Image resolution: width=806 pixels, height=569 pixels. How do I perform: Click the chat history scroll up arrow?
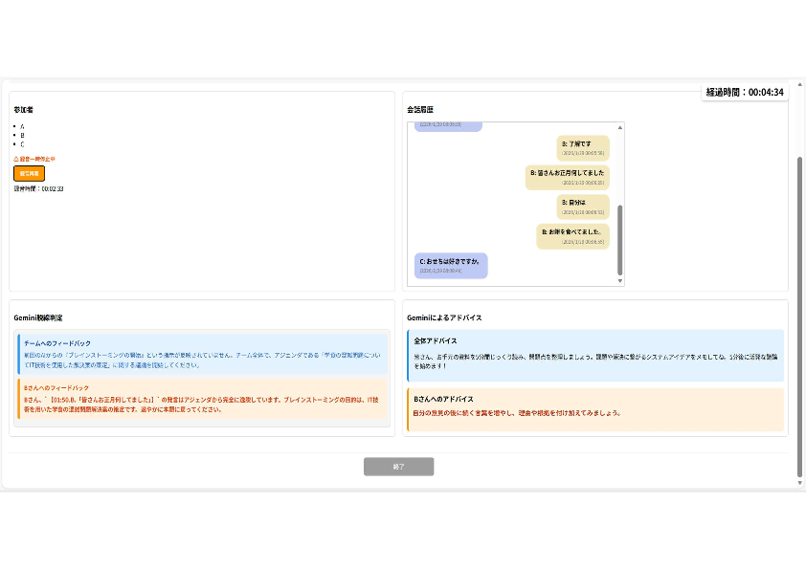click(619, 127)
